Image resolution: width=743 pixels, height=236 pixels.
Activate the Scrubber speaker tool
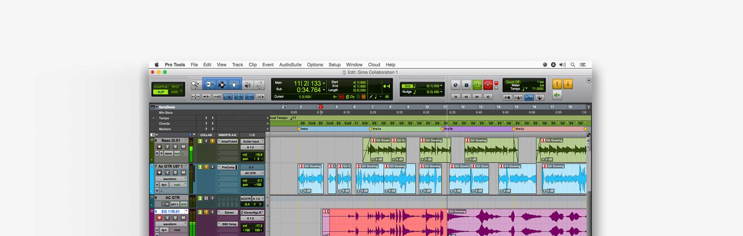(247, 84)
